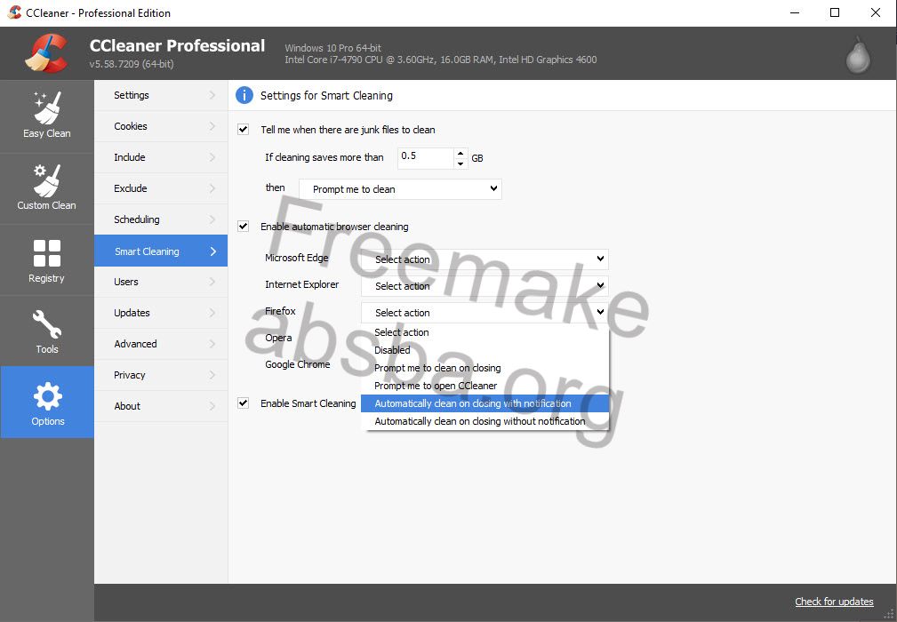Click the 'Microsoft Edge' label
The width and height of the screenshot is (897, 622).
tap(296, 258)
